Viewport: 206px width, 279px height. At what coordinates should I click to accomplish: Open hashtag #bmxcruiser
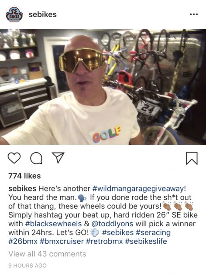62,241
